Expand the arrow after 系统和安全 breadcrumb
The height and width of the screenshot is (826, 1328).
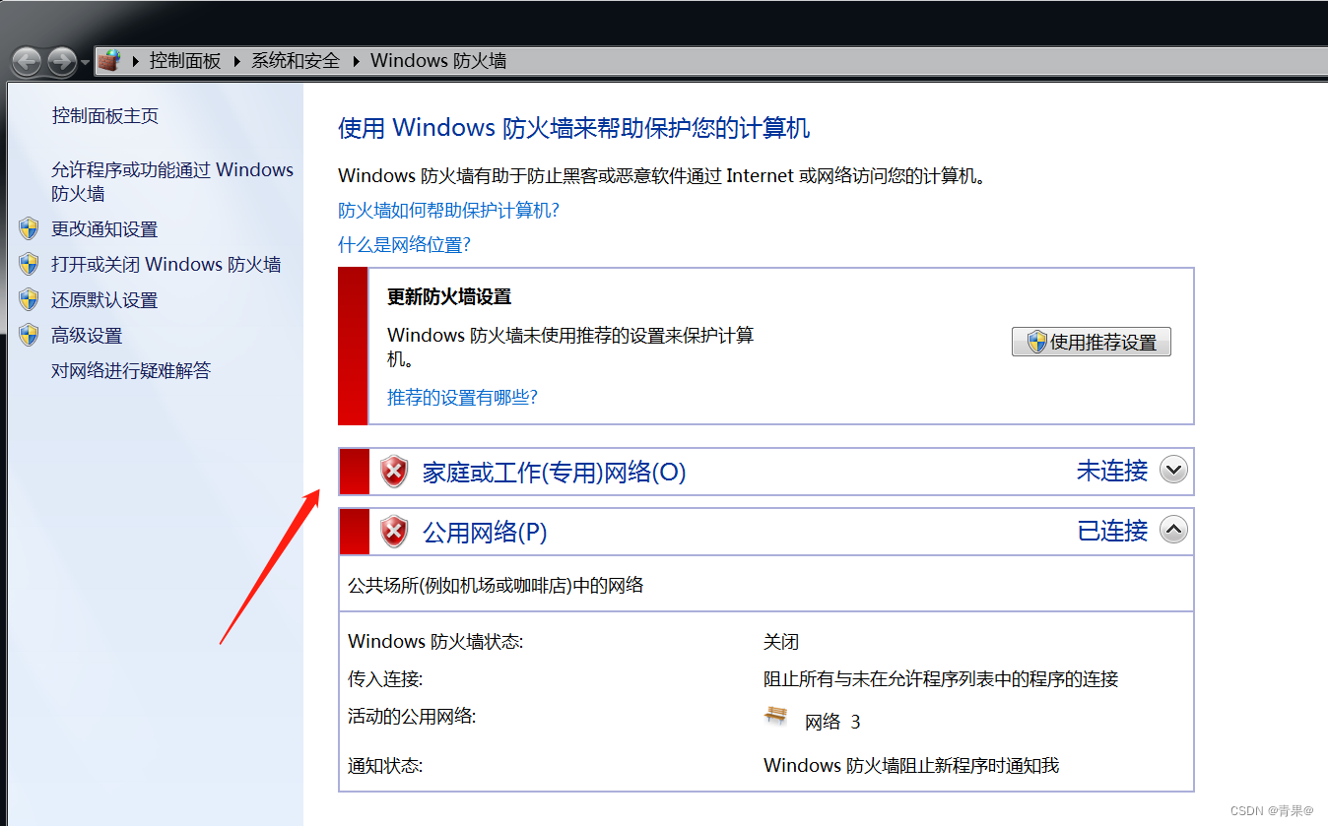pos(356,61)
